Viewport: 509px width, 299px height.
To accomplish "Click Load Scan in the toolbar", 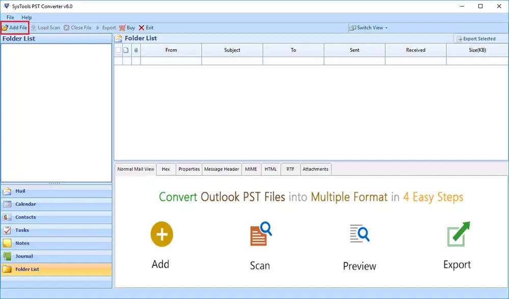I will click(45, 27).
